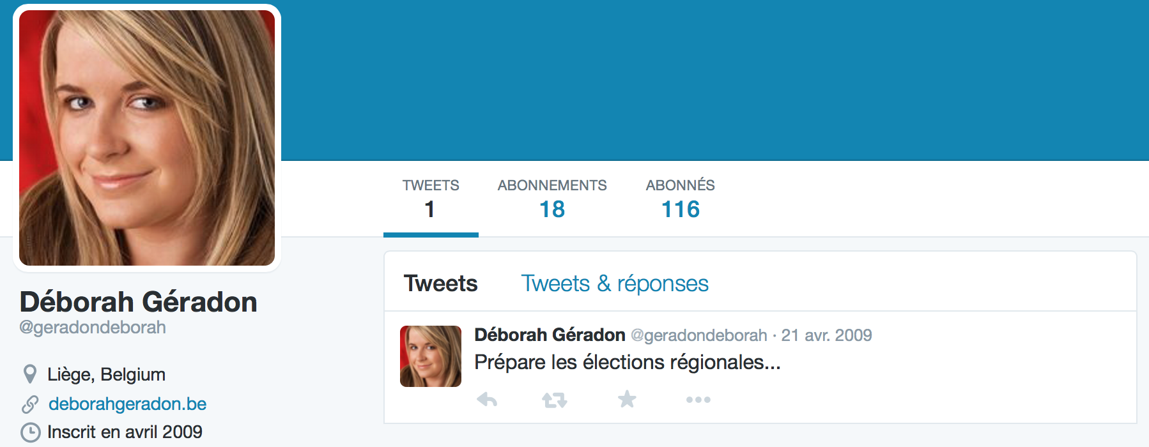Open the ABONNEMENTS list showing 18
This screenshot has width=1149, height=447.
[x=552, y=199]
